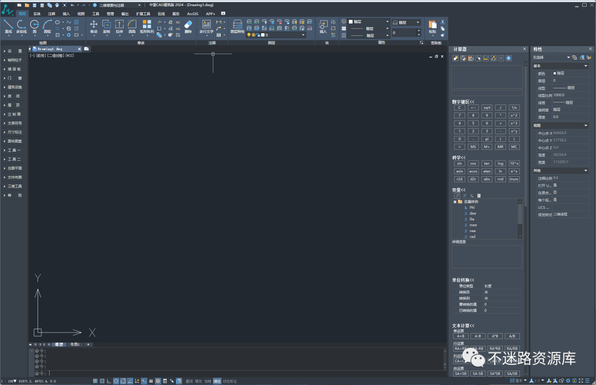The height and width of the screenshot is (385, 596).
Task: Select the 直线 (Line) drawing tool
Action: 8,27
